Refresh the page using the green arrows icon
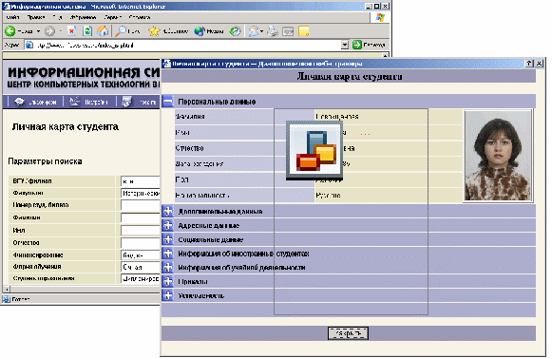Viewport: 552px width, 358px height. [x=87, y=31]
